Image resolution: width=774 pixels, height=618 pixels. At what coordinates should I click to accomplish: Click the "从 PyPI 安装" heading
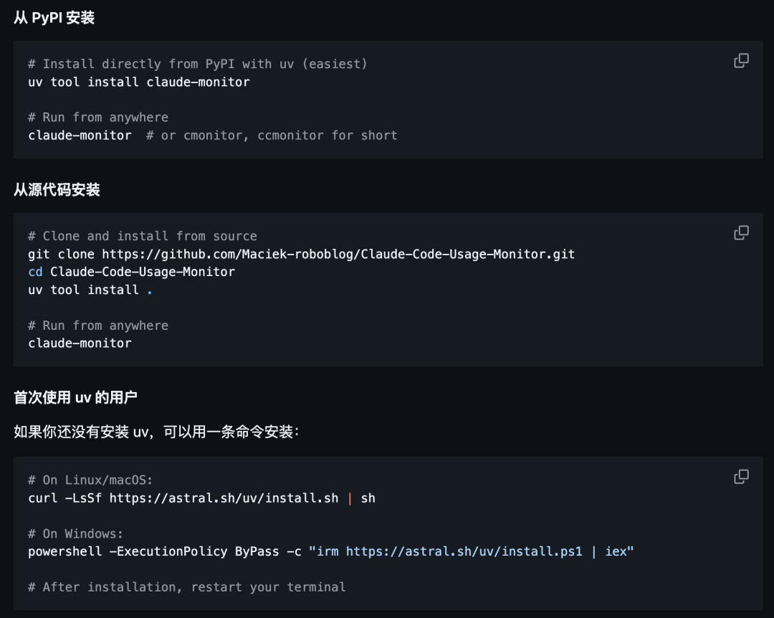click(x=54, y=18)
